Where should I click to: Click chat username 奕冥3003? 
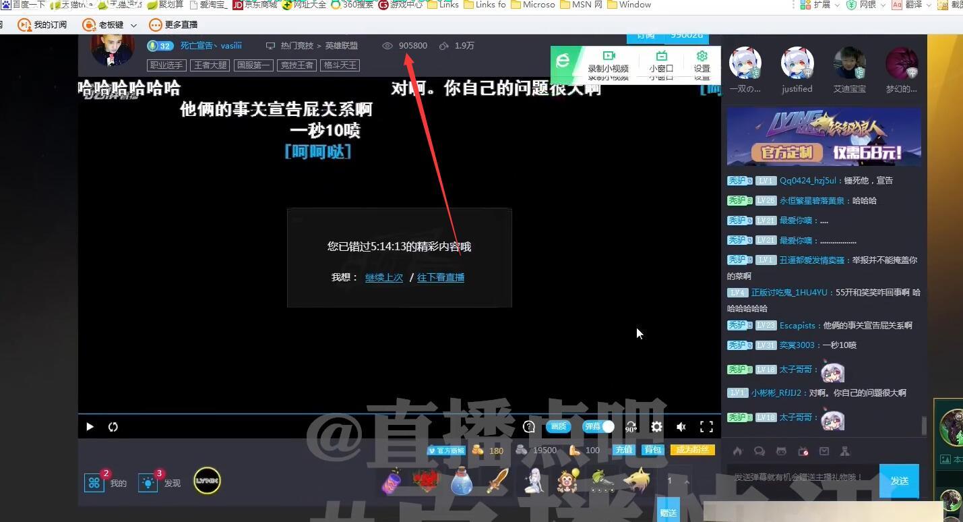coord(797,345)
